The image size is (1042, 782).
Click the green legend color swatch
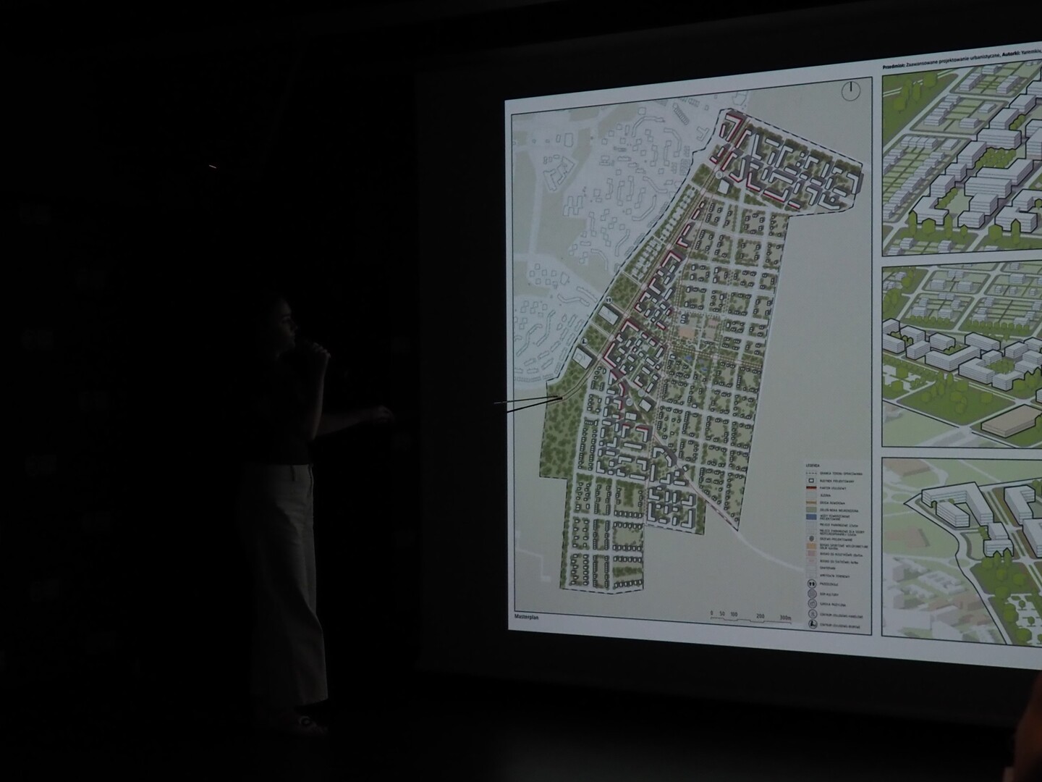pos(812,509)
